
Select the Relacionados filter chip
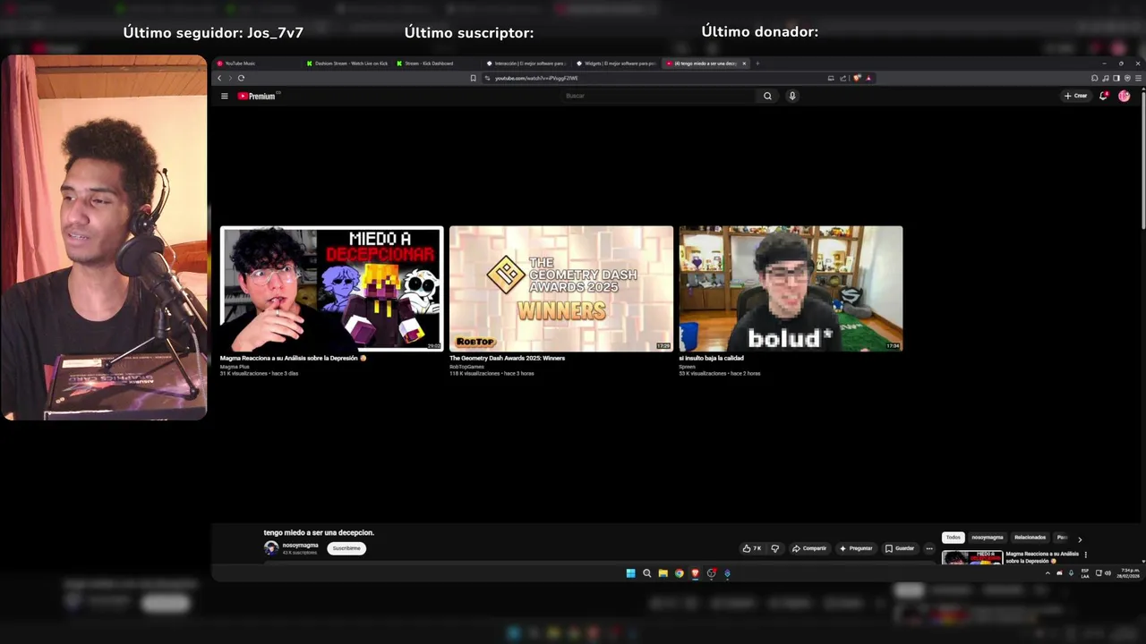pyautogui.click(x=1030, y=538)
